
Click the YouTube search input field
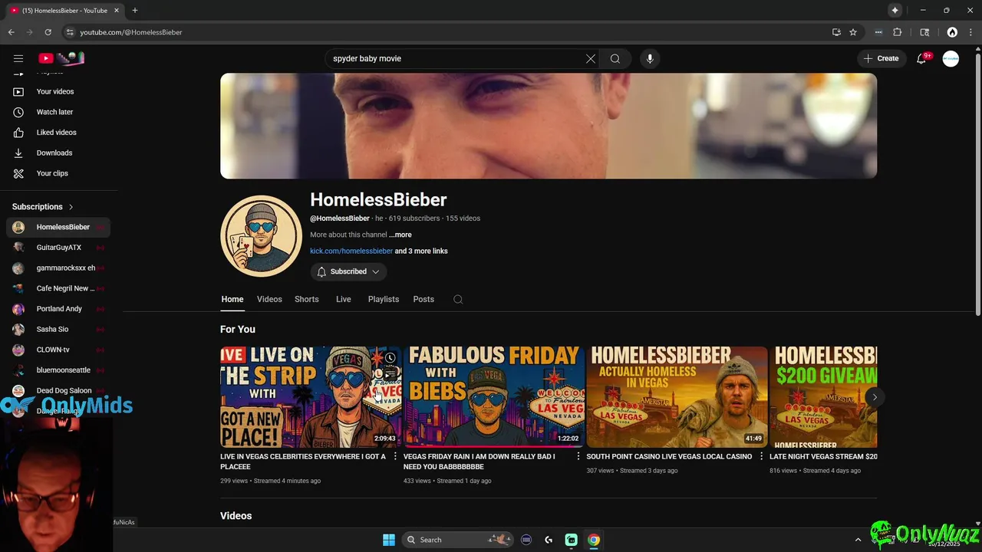(456, 58)
